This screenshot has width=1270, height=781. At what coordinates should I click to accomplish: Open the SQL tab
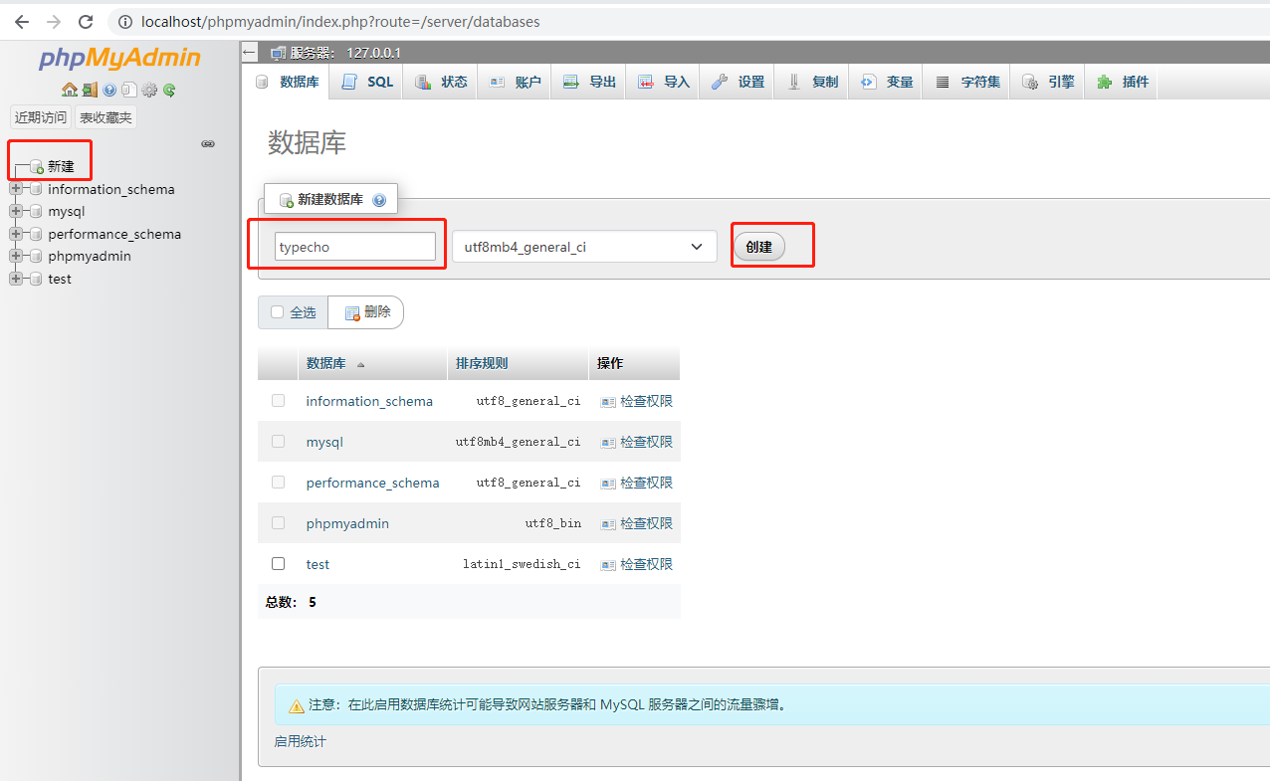(x=367, y=82)
